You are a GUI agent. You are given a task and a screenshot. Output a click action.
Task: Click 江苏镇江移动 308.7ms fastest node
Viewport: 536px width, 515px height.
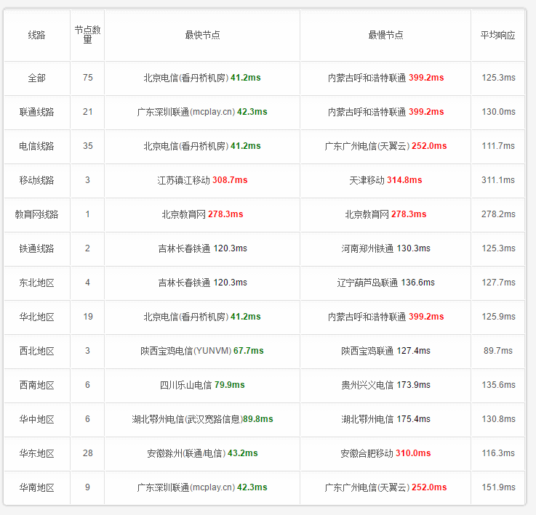pyautogui.click(x=202, y=180)
